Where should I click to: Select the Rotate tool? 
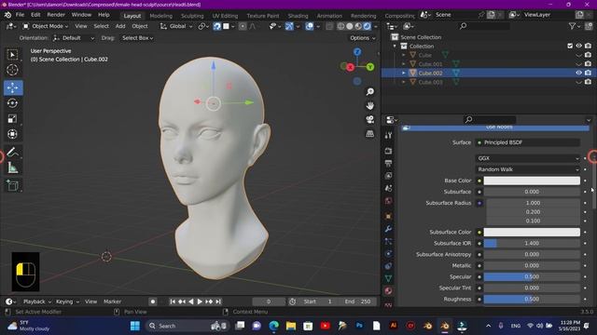(12, 103)
